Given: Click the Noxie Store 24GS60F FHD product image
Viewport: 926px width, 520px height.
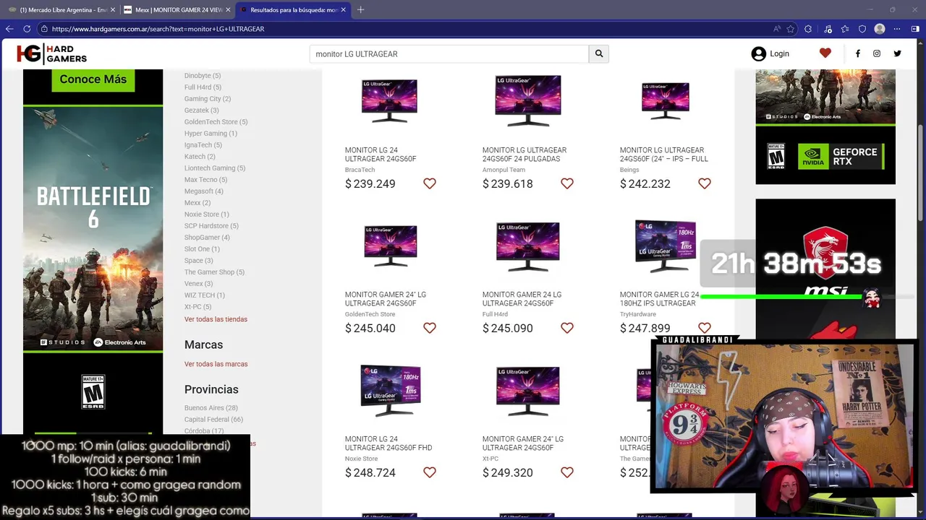Looking at the screenshot, I should (x=390, y=391).
